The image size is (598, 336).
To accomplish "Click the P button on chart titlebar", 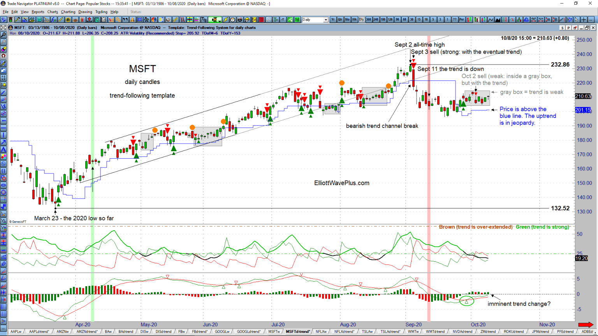I will tap(568, 28).
